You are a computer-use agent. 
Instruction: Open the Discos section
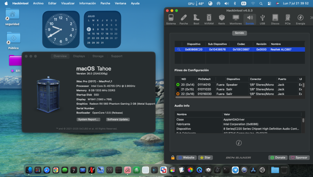275,19
